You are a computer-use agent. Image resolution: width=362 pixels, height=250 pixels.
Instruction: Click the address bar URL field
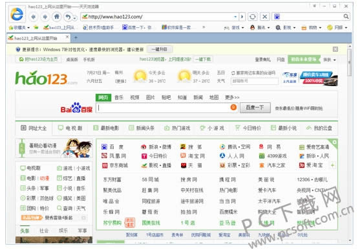click(x=159, y=17)
